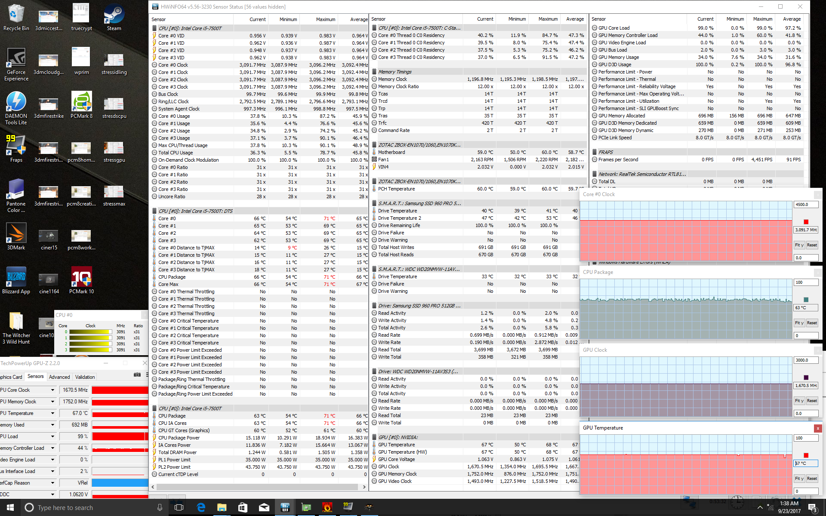Select the GPU-Z Sensors tab
The image size is (826, 516).
click(35, 376)
